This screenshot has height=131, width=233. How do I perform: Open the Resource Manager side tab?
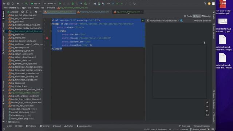click(x=3, y=45)
